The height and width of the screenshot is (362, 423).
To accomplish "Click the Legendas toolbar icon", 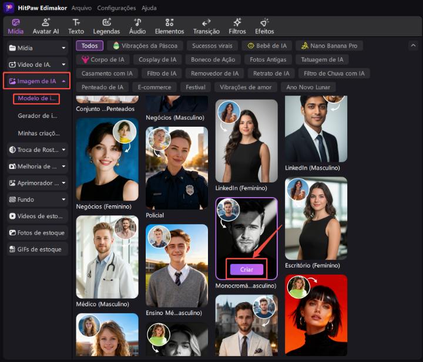I will point(106,26).
